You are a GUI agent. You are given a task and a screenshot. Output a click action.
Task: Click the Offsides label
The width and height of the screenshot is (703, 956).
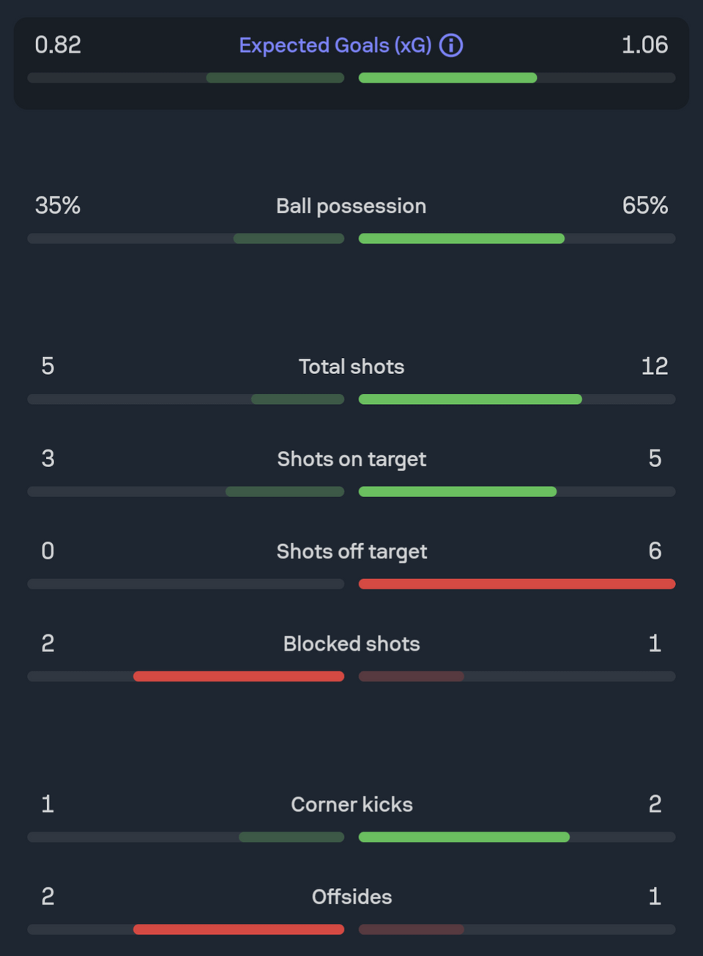(351, 897)
